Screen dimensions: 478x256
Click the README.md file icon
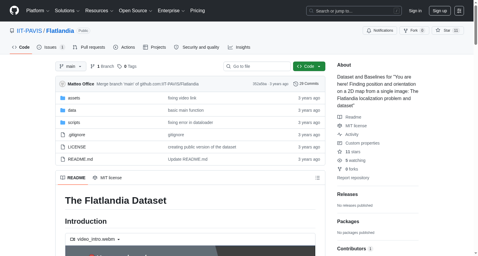63,159
